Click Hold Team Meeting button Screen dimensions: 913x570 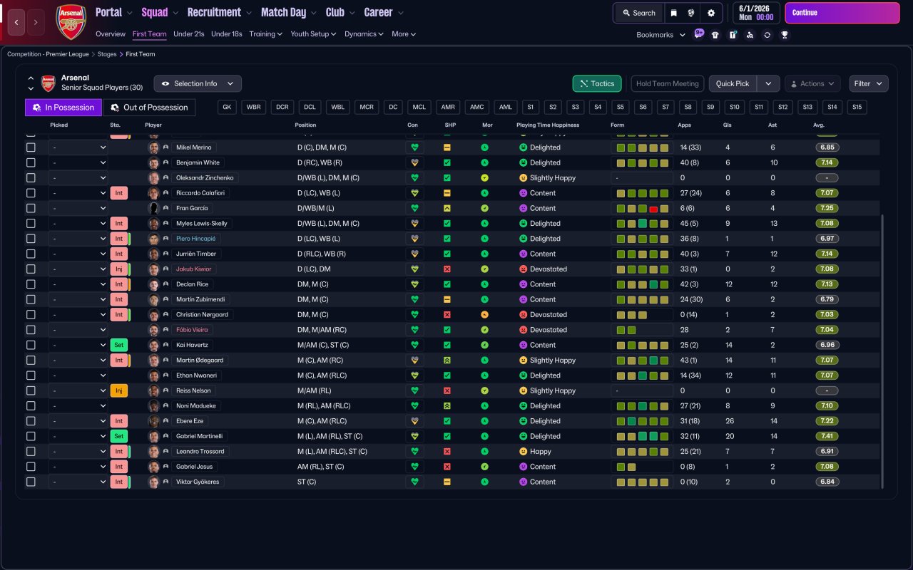tap(668, 83)
